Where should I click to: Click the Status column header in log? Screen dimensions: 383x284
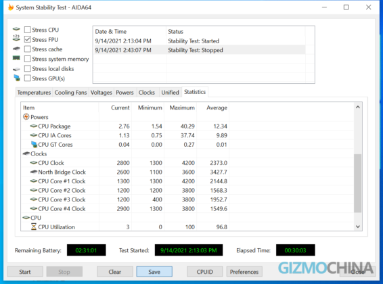coord(235,32)
